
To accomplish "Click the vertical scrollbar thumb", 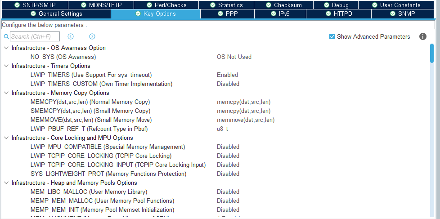I will (431, 53).
